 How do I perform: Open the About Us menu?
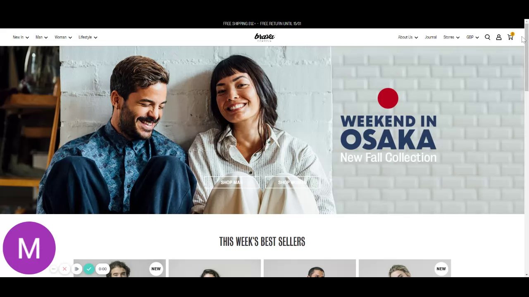click(408, 37)
